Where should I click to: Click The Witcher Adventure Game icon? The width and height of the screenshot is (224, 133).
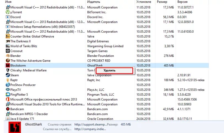pyautogui.click(x=8, y=61)
